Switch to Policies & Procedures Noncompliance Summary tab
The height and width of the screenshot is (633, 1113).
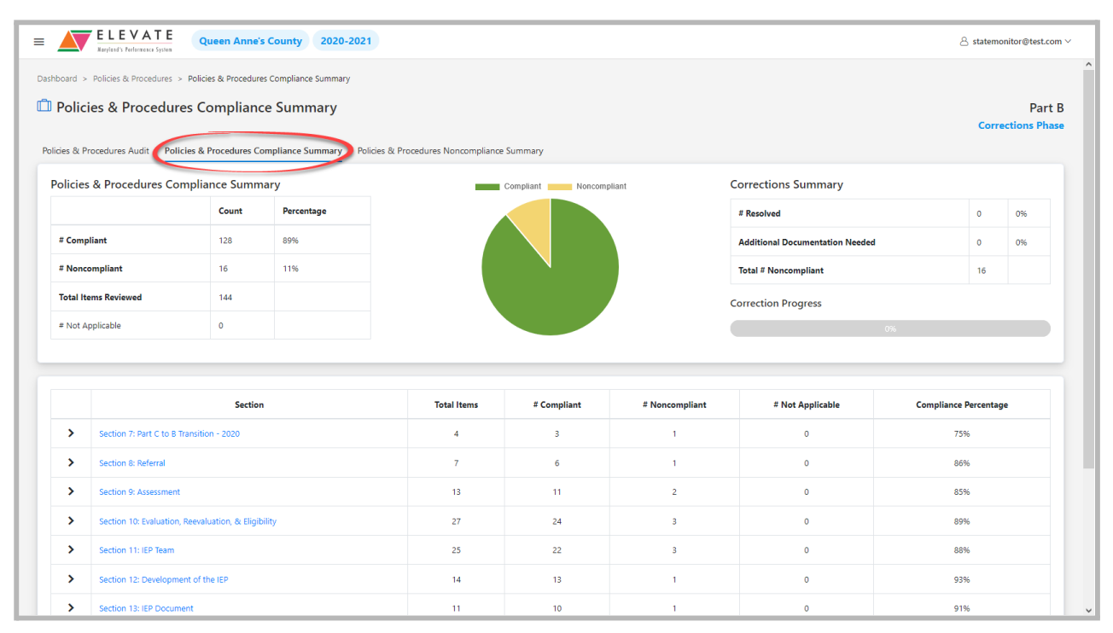click(x=450, y=151)
